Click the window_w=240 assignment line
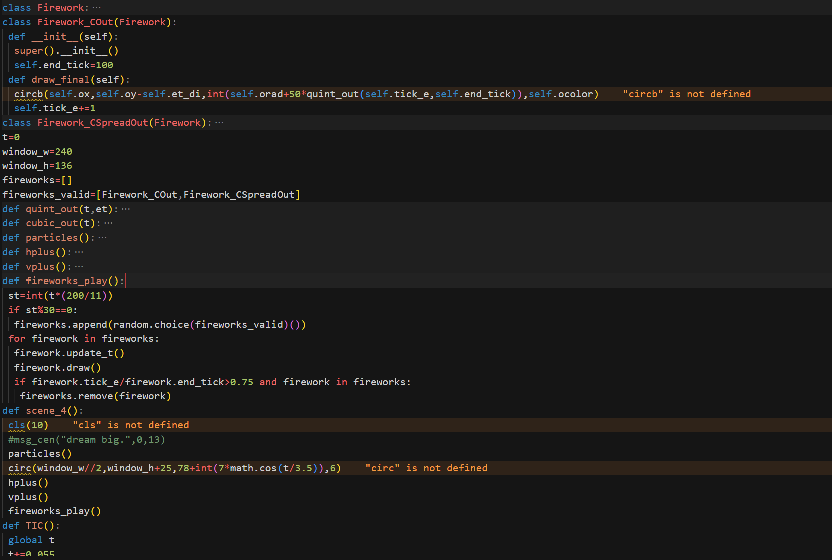 [x=37, y=152]
